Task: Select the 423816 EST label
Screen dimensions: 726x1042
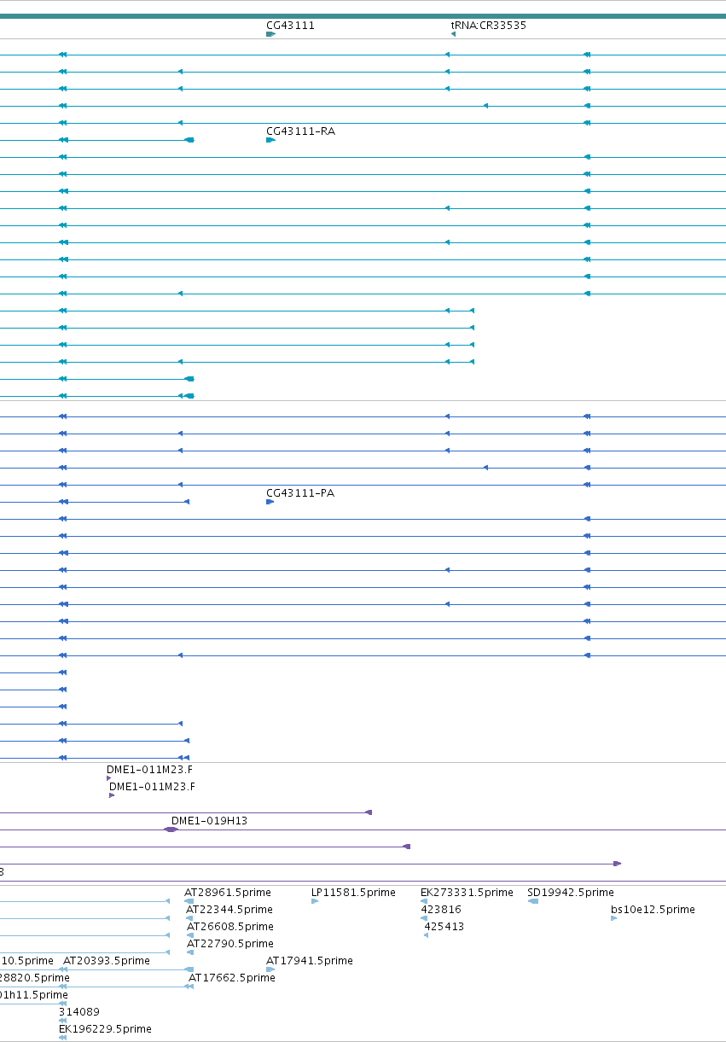Action: (441, 910)
